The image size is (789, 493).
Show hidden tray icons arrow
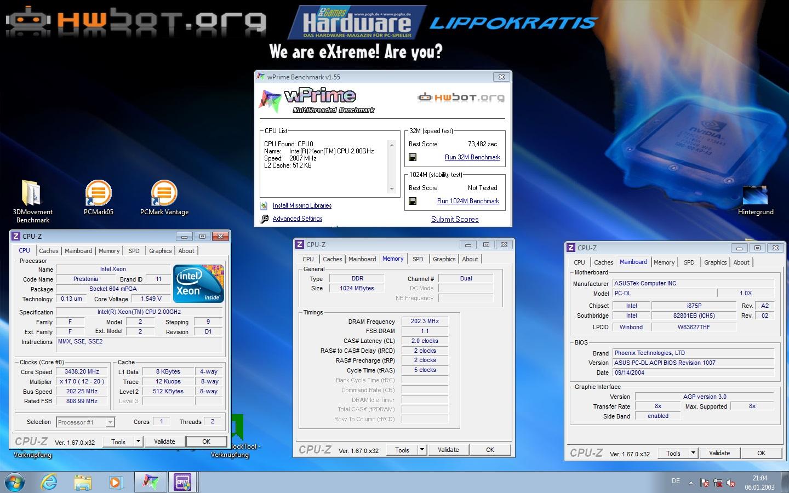tap(691, 483)
